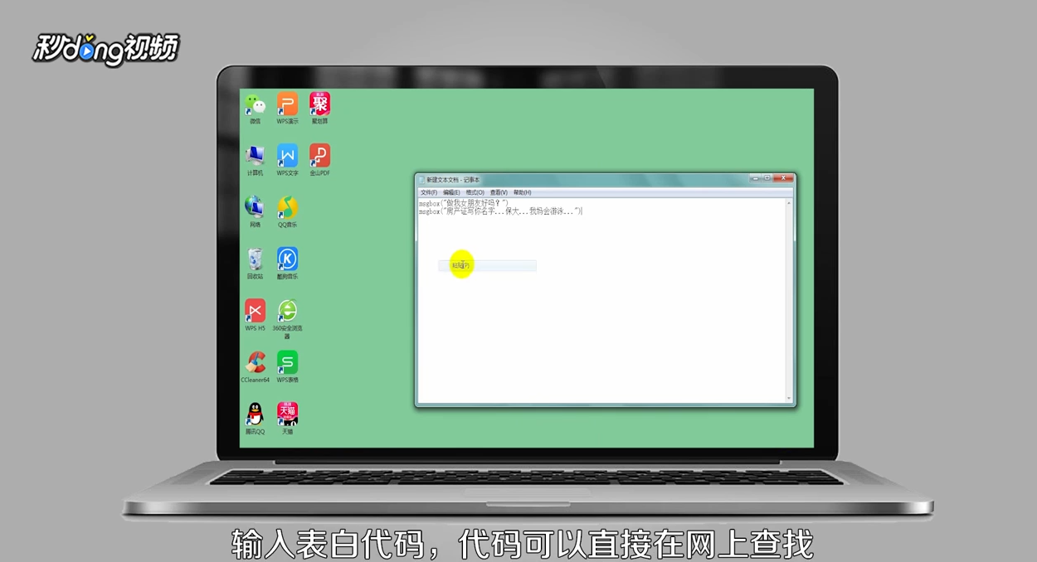1037x562 pixels.
Task: Choose 粘贴(P) from the context menu
Action: tap(487, 266)
